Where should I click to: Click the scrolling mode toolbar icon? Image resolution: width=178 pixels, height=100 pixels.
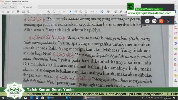(108, 12)
